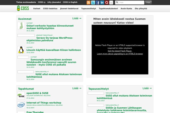
Task: Open the Facebook icon link
Action: [97, 3]
